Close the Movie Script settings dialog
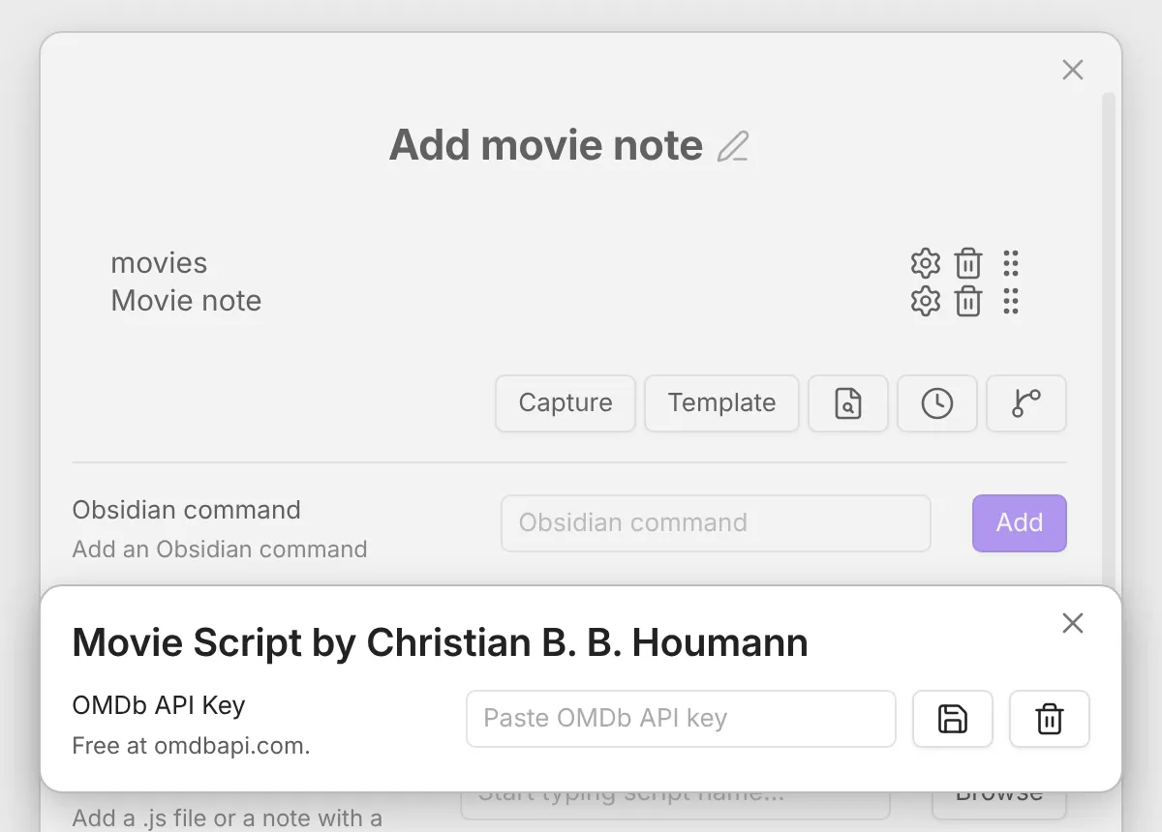Image resolution: width=1162 pixels, height=832 pixels. (1073, 623)
